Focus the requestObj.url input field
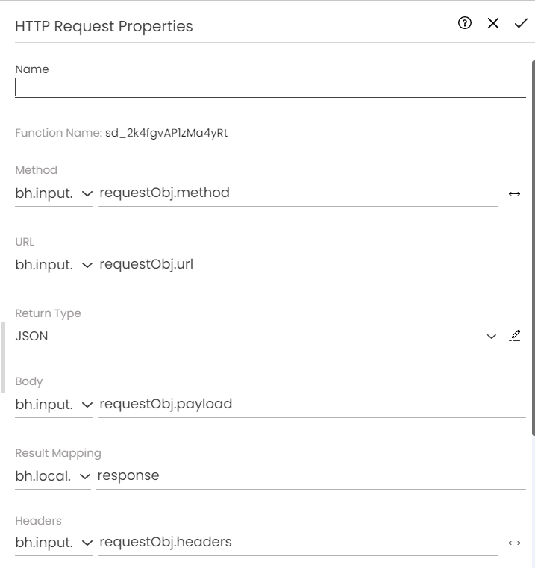This screenshot has width=535, height=568. pos(312,265)
